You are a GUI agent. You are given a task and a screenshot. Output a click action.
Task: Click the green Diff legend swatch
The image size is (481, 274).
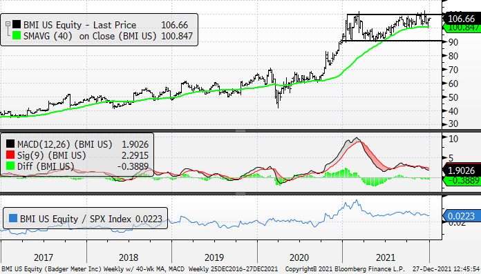click(10, 166)
